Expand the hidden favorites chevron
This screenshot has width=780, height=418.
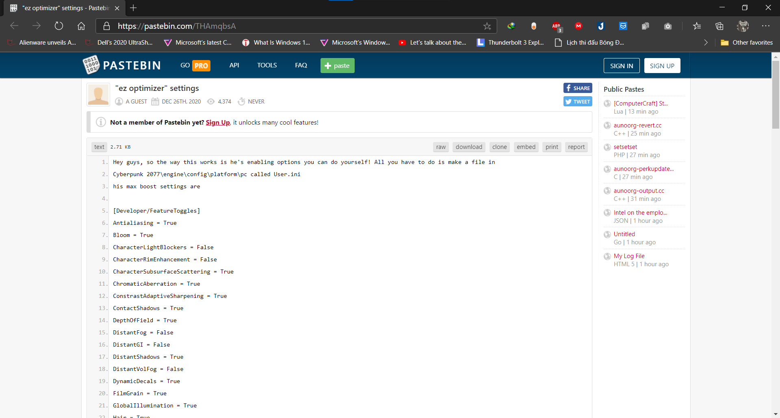706,42
